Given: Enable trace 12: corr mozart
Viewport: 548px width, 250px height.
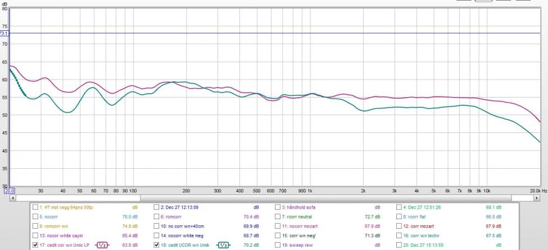Looking at the screenshot, I should click(x=398, y=226).
